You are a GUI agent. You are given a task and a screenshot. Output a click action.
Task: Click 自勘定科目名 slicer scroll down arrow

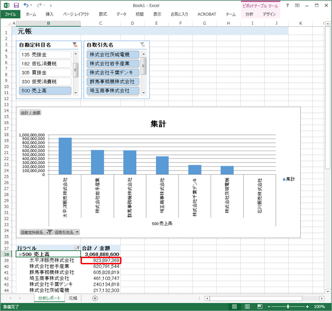(x=76, y=93)
